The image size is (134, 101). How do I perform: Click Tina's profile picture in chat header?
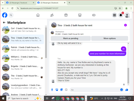54,25
